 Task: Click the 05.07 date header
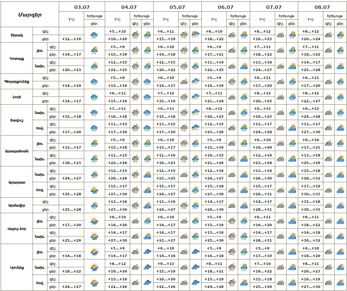pyautogui.click(x=177, y=7)
